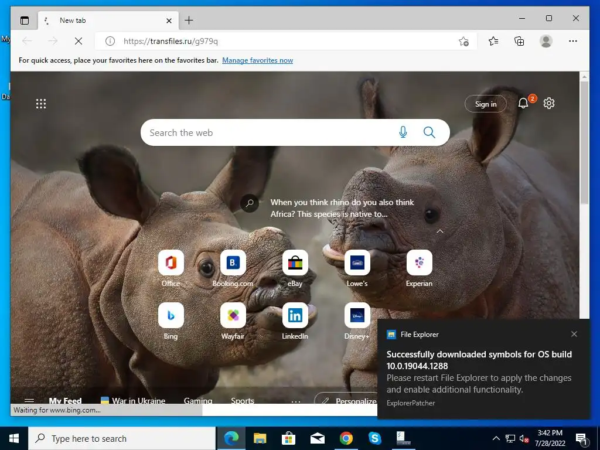View site information icon in address bar
Screen dimensions: 600x450
point(110,41)
